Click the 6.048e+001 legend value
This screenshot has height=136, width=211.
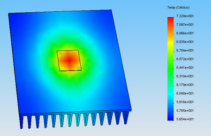(x=185, y=93)
